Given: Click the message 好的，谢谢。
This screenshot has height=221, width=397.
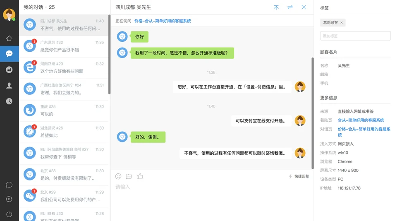Looking at the screenshot, I should (148, 137).
